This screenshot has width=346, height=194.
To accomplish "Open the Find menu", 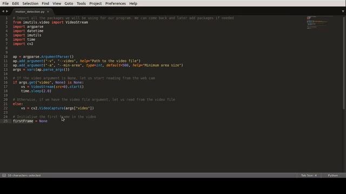I will [x=45, y=4].
